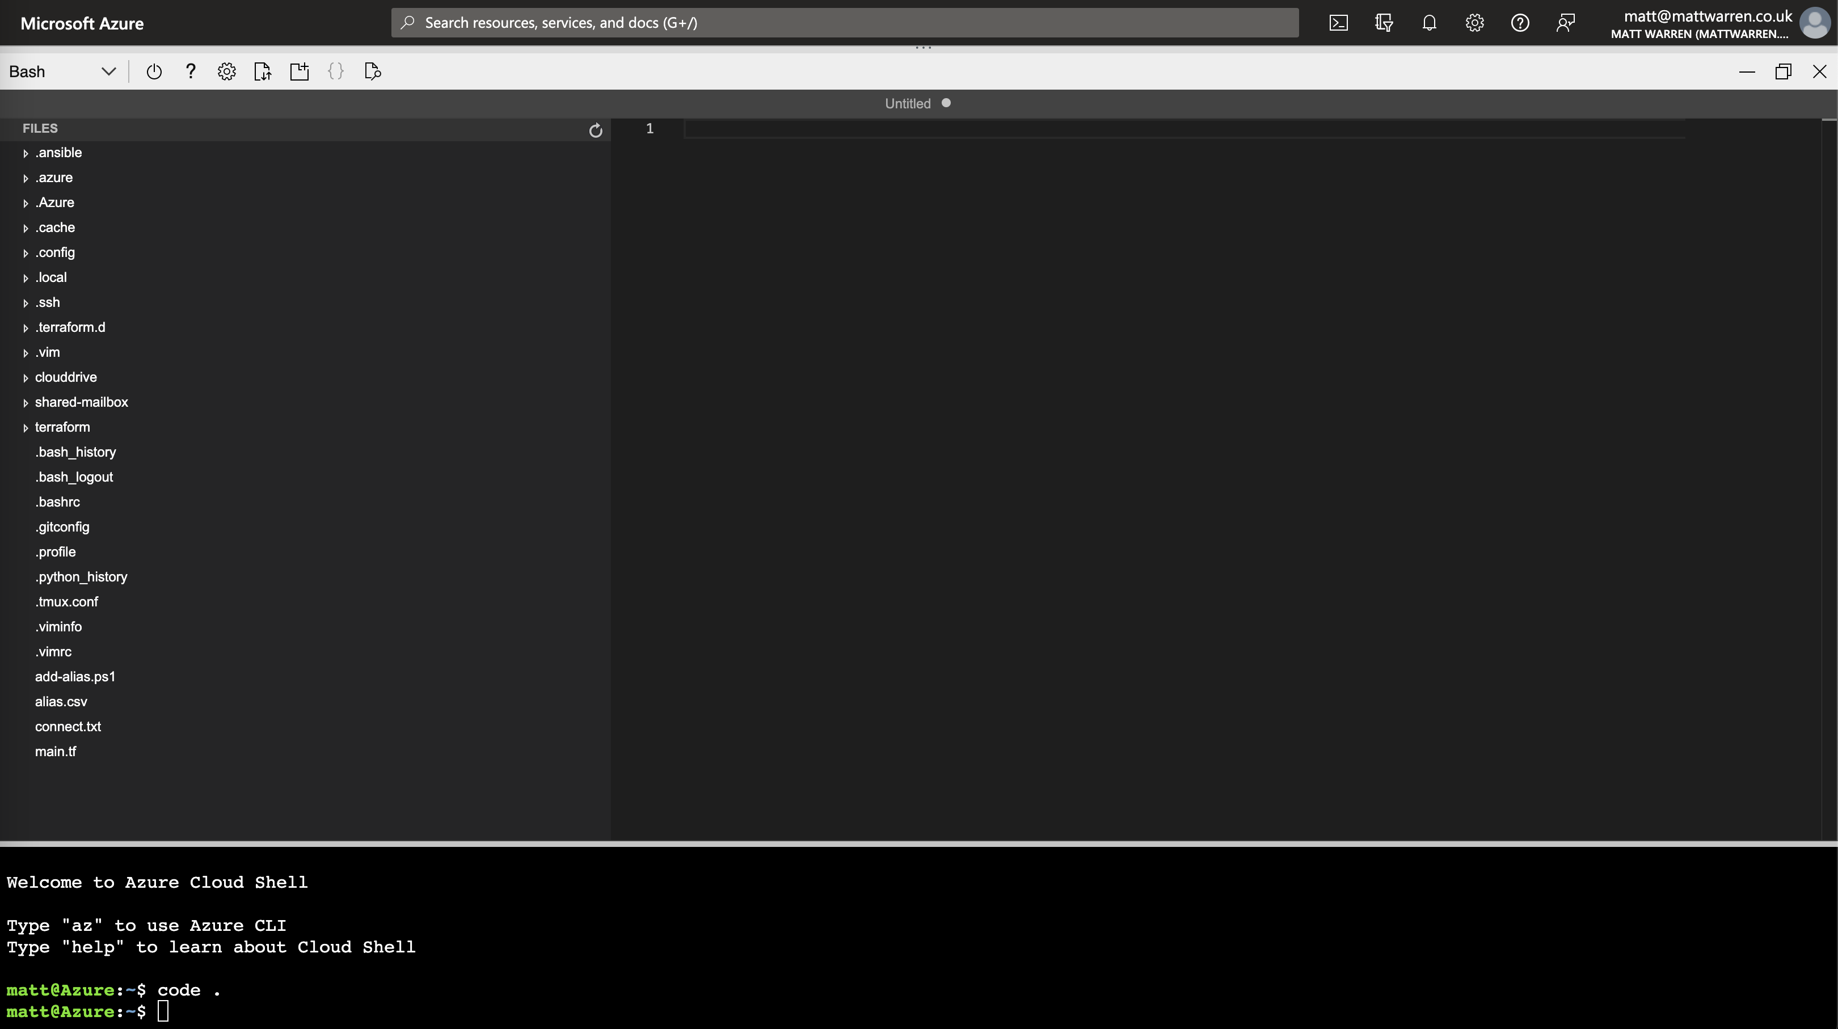The height and width of the screenshot is (1029, 1838).
Task: Open .python_history file
Action: (81, 577)
